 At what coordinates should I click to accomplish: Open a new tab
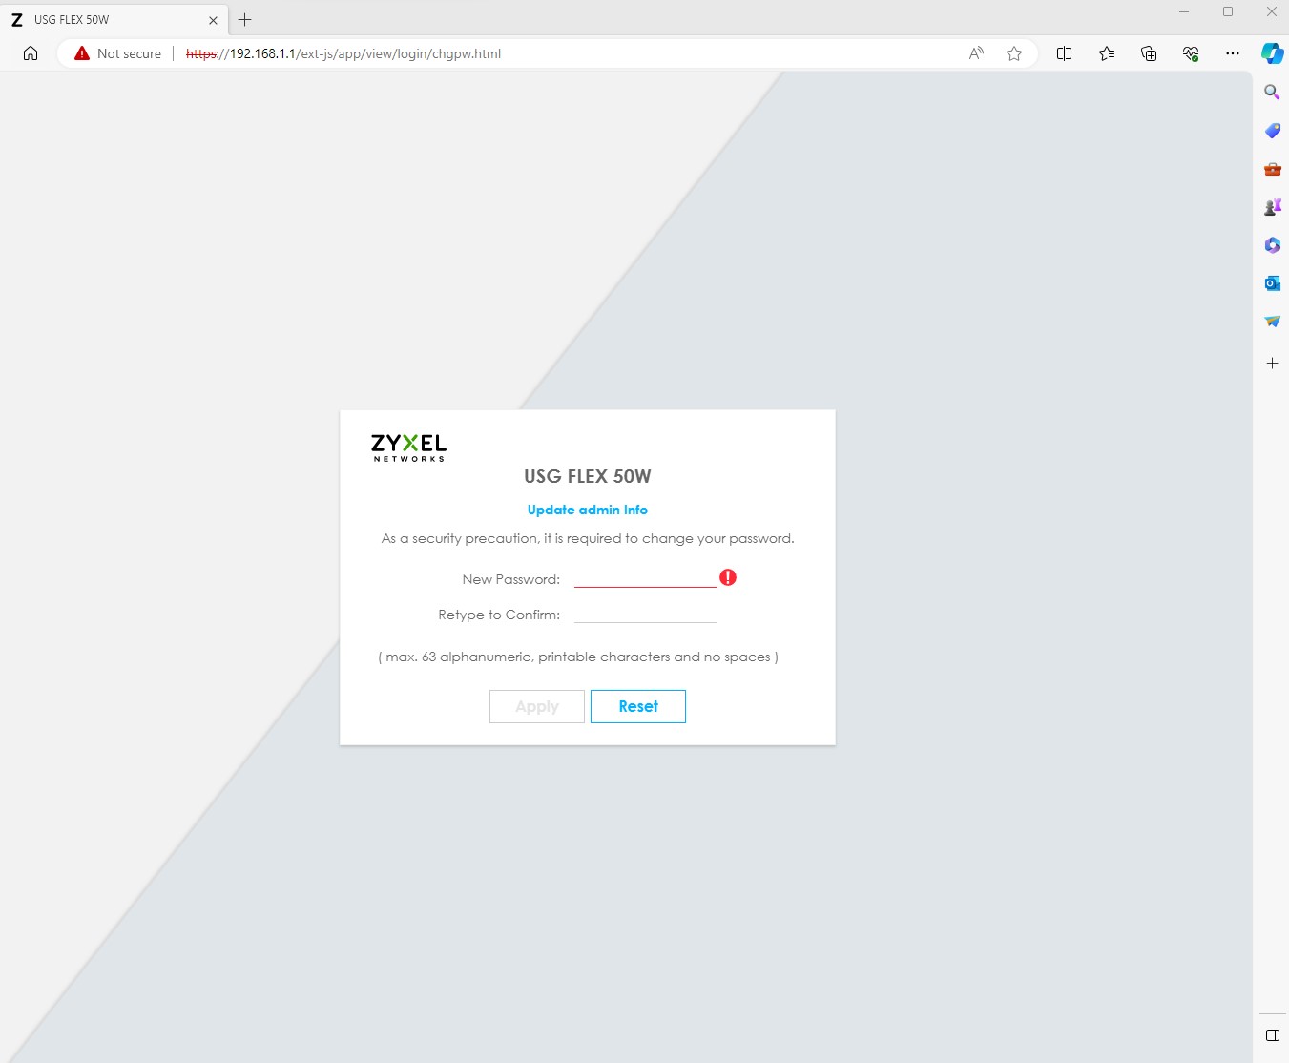pyautogui.click(x=245, y=19)
